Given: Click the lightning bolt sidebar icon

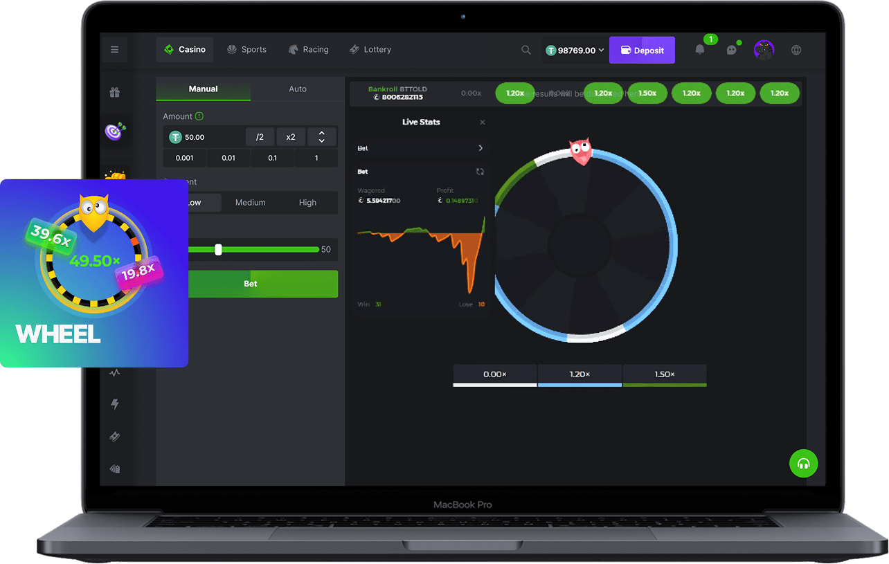Looking at the screenshot, I should pos(115,404).
